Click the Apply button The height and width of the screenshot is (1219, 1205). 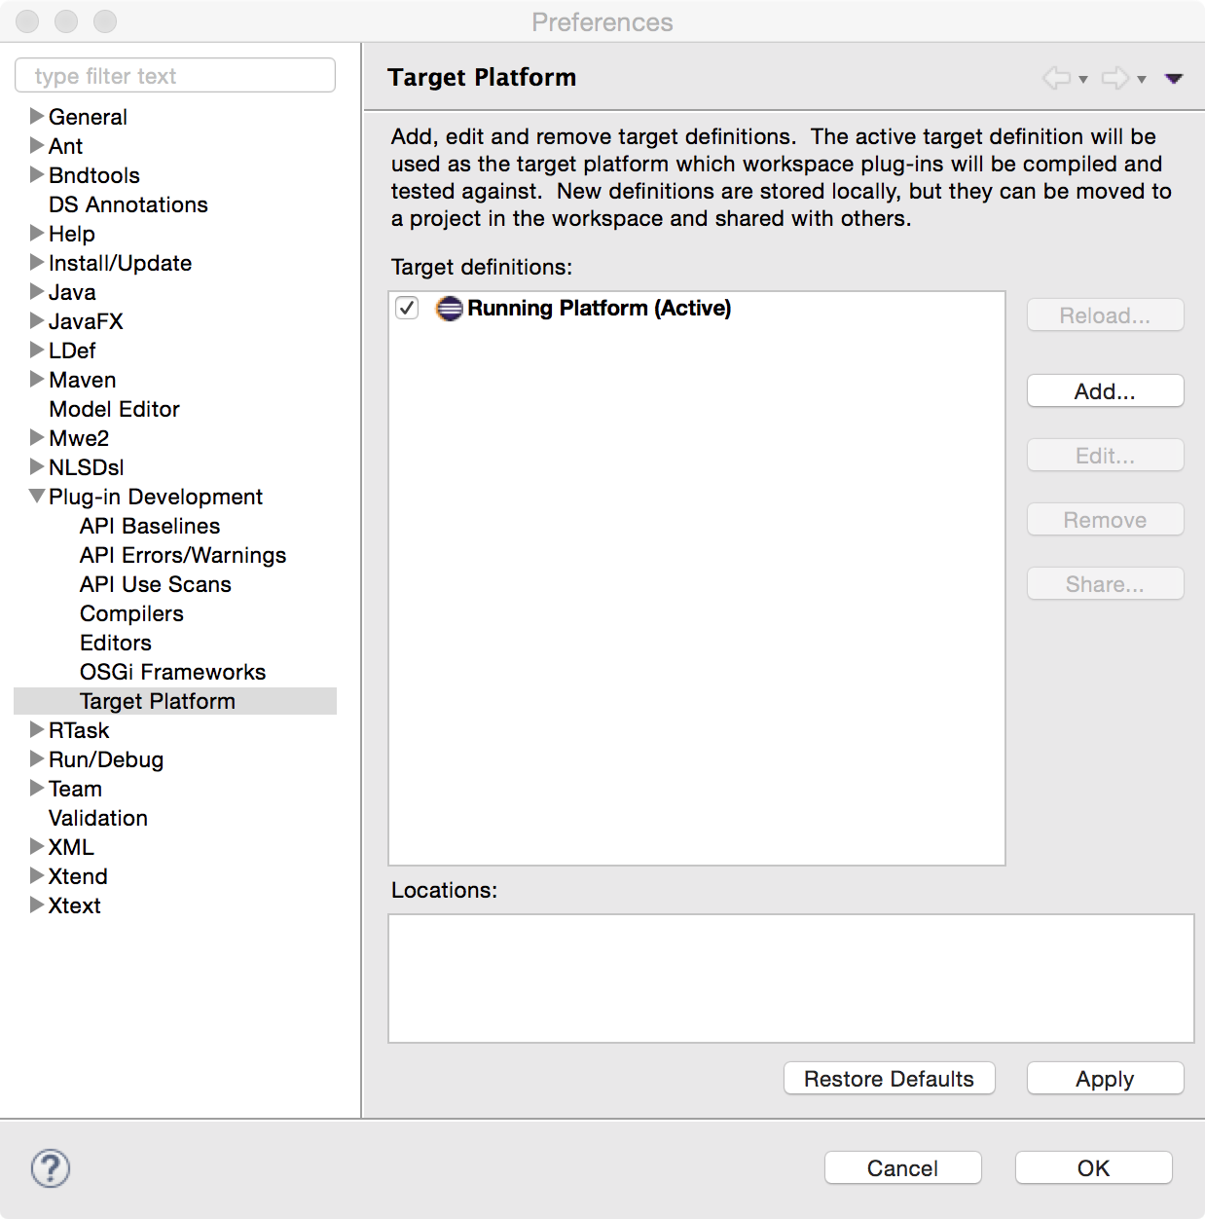(x=1105, y=1079)
